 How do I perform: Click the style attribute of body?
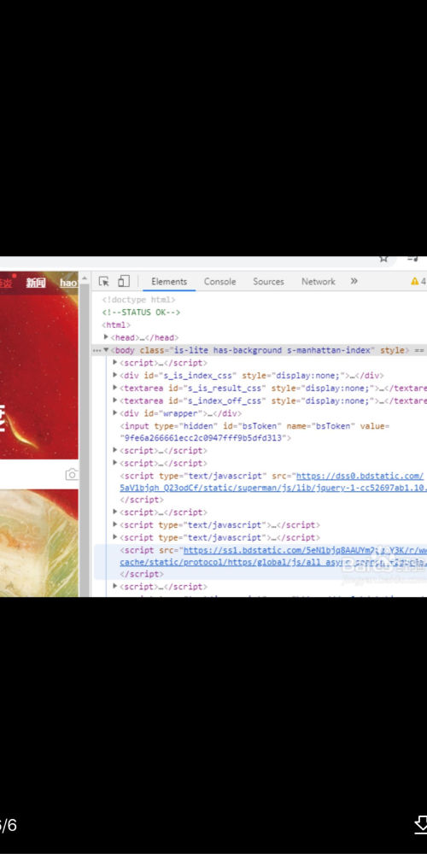coord(392,350)
